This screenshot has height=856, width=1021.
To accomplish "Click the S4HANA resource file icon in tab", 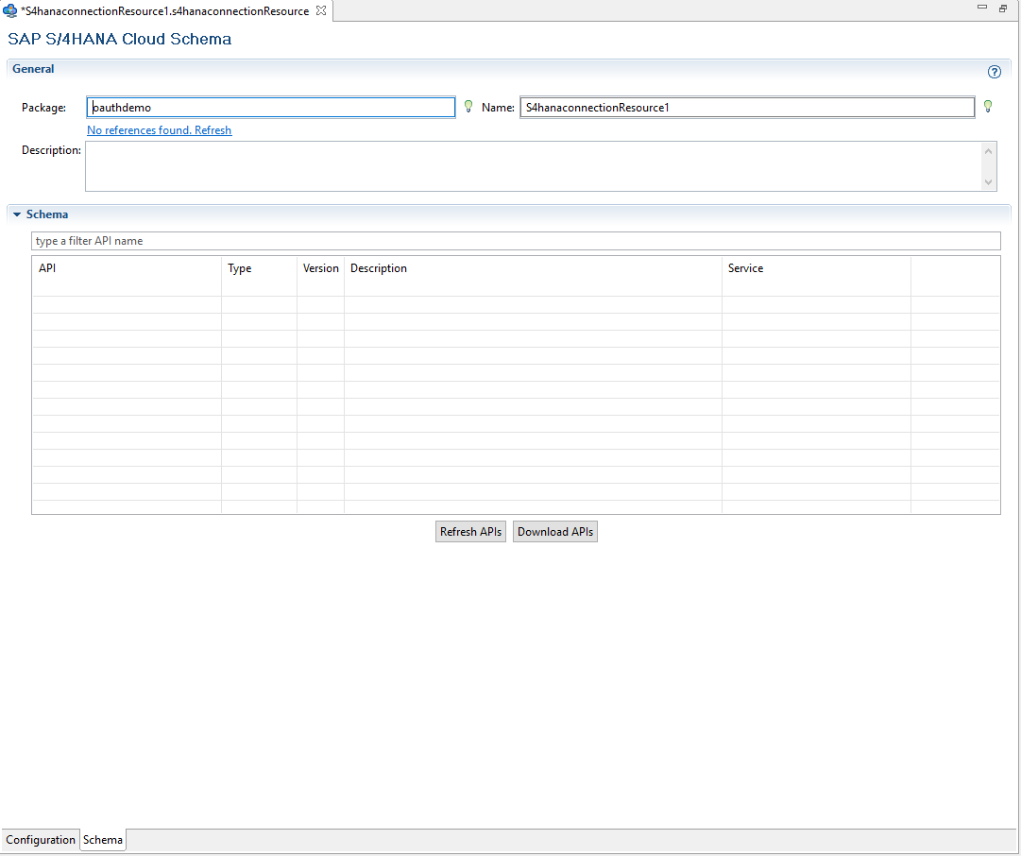I will (9, 10).
